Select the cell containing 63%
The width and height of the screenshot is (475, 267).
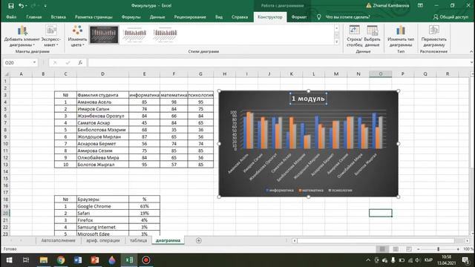[x=144, y=206]
